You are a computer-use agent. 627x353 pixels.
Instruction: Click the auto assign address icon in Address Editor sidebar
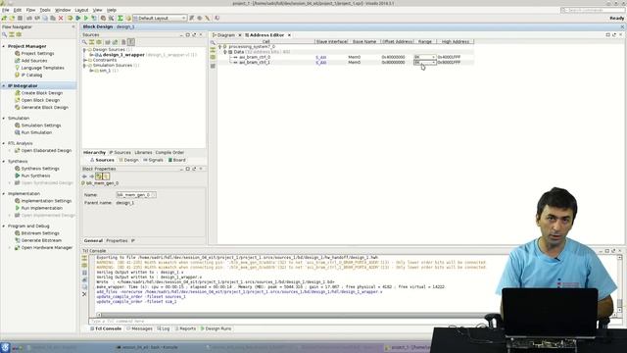coord(213,66)
